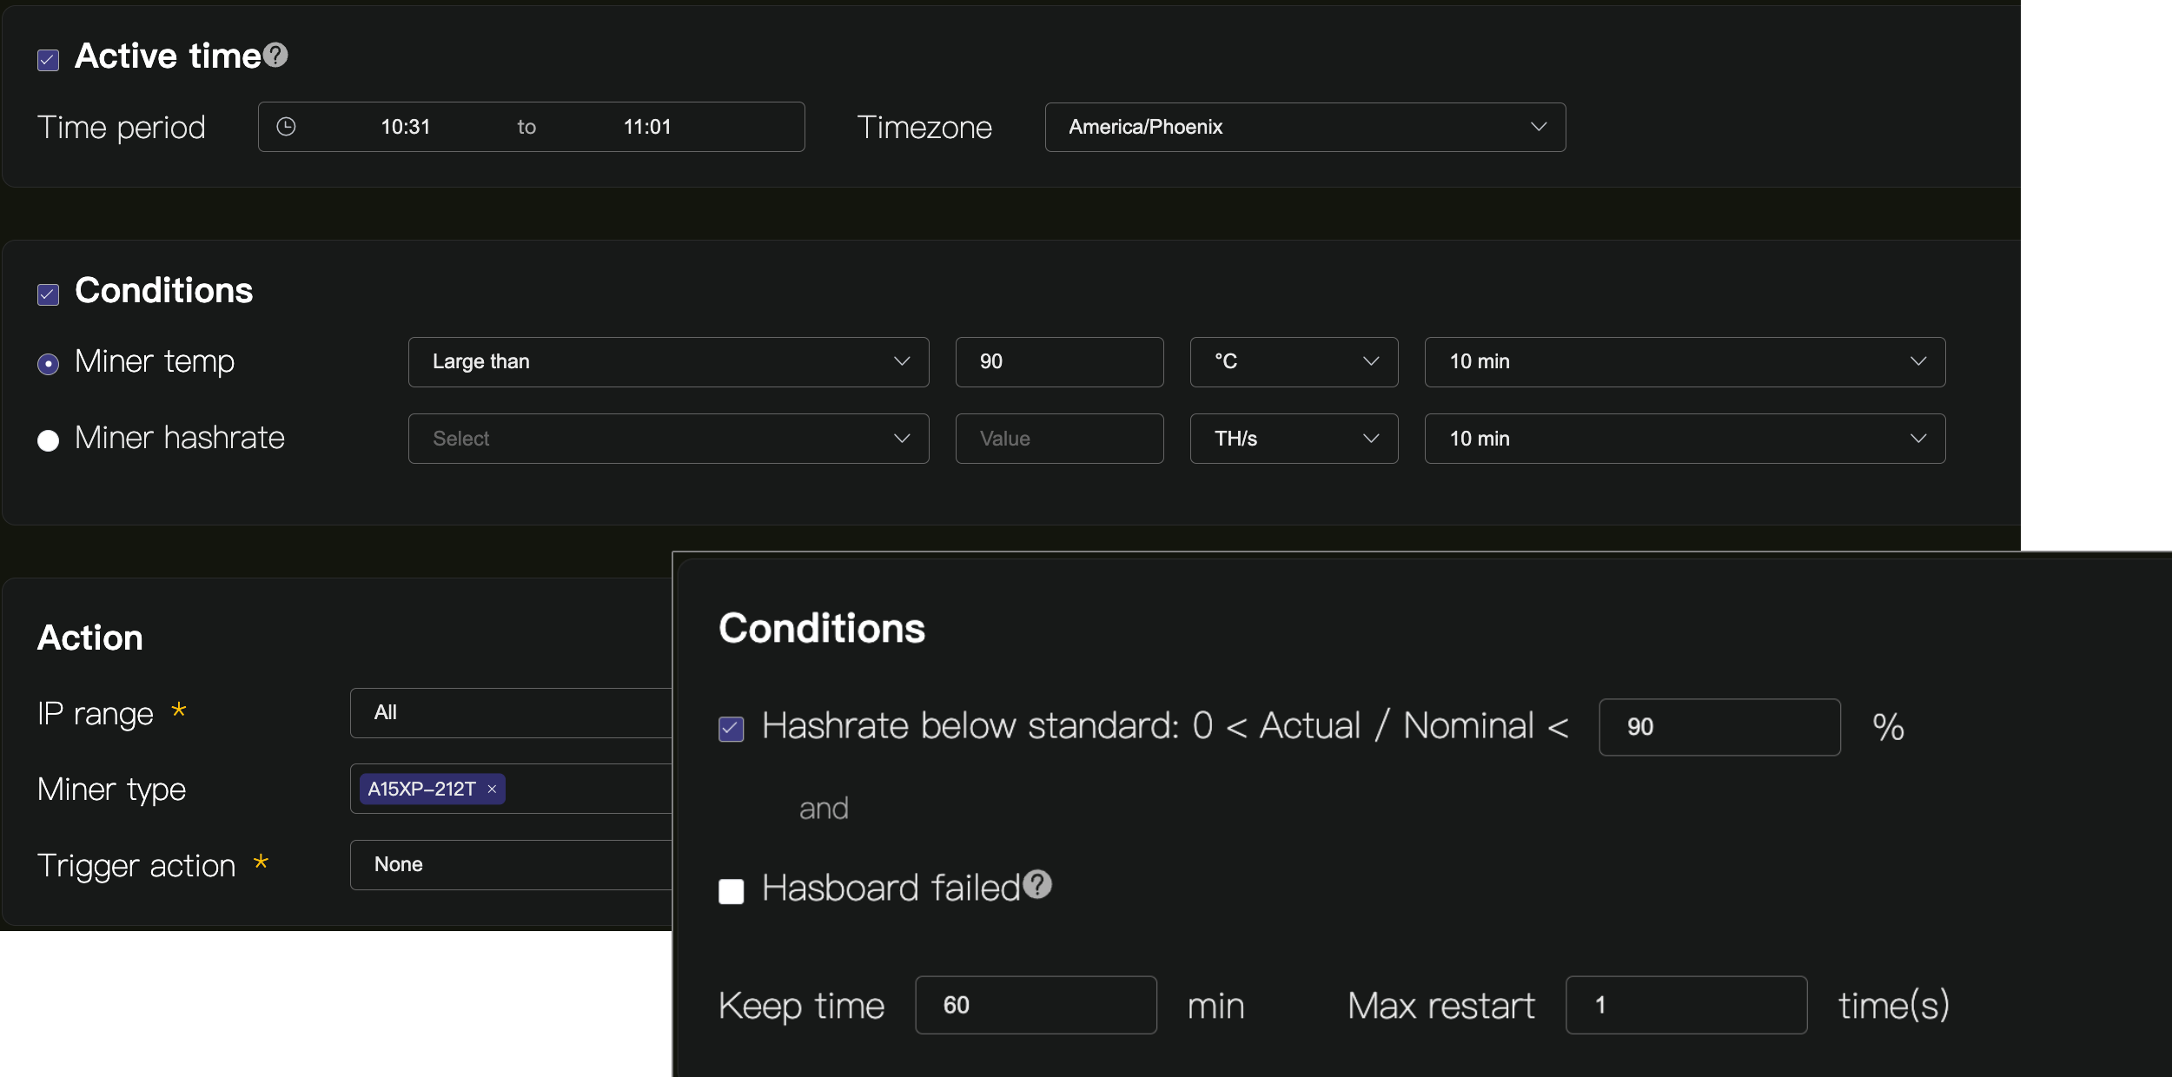Open the TH/s hashrate unit dropdown
Screen dimensions: 2172x1077
point(1293,439)
